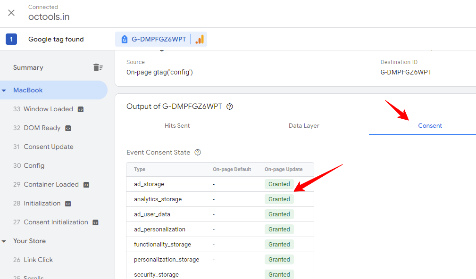The width and height of the screenshot is (476, 279).
Task: Switch to the Hits Sent tab
Action: (177, 125)
